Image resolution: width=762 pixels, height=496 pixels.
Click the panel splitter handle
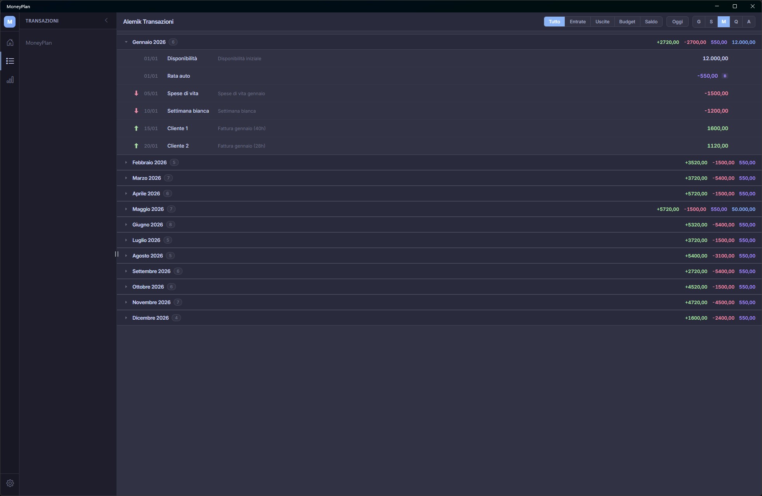(x=117, y=254)
